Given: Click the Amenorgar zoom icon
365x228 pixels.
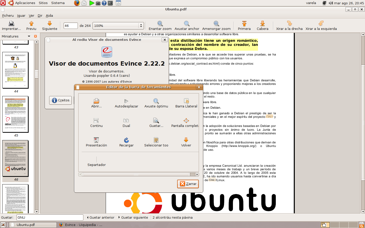Looking at the screenshot, I should click(x=216, y=24).
